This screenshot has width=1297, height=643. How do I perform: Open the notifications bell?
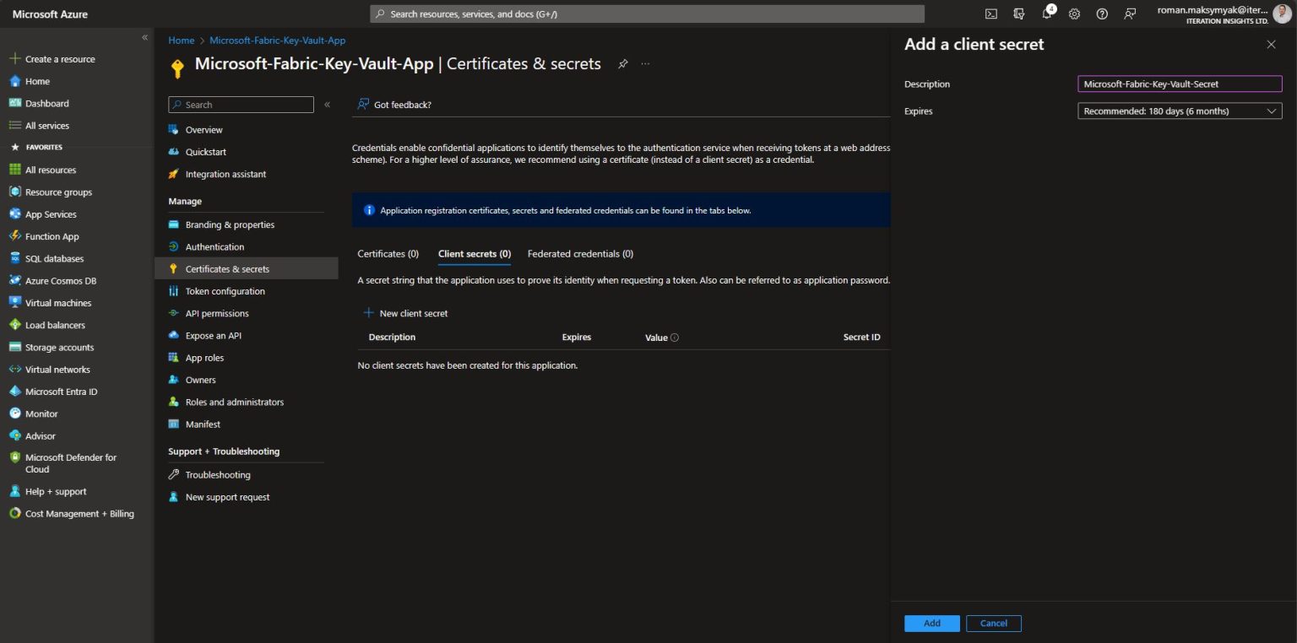(1046, 14)
